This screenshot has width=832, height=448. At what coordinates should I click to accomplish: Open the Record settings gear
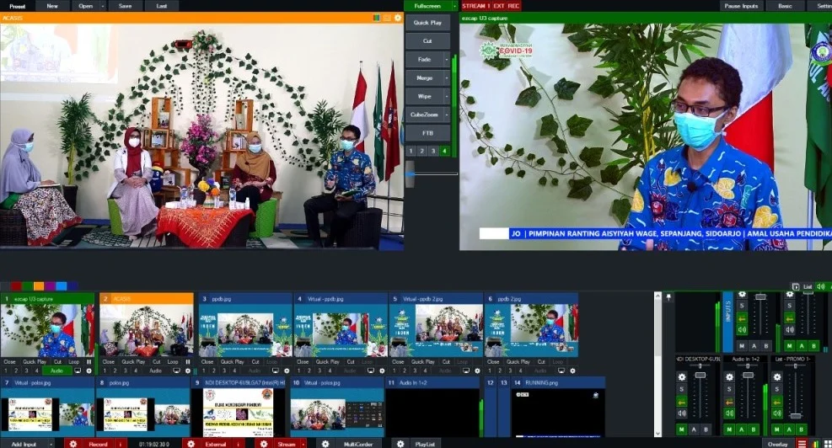pos(72,444)
